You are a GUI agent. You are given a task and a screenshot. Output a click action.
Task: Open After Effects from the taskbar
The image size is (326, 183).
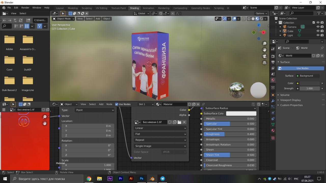tap(110, 179)
